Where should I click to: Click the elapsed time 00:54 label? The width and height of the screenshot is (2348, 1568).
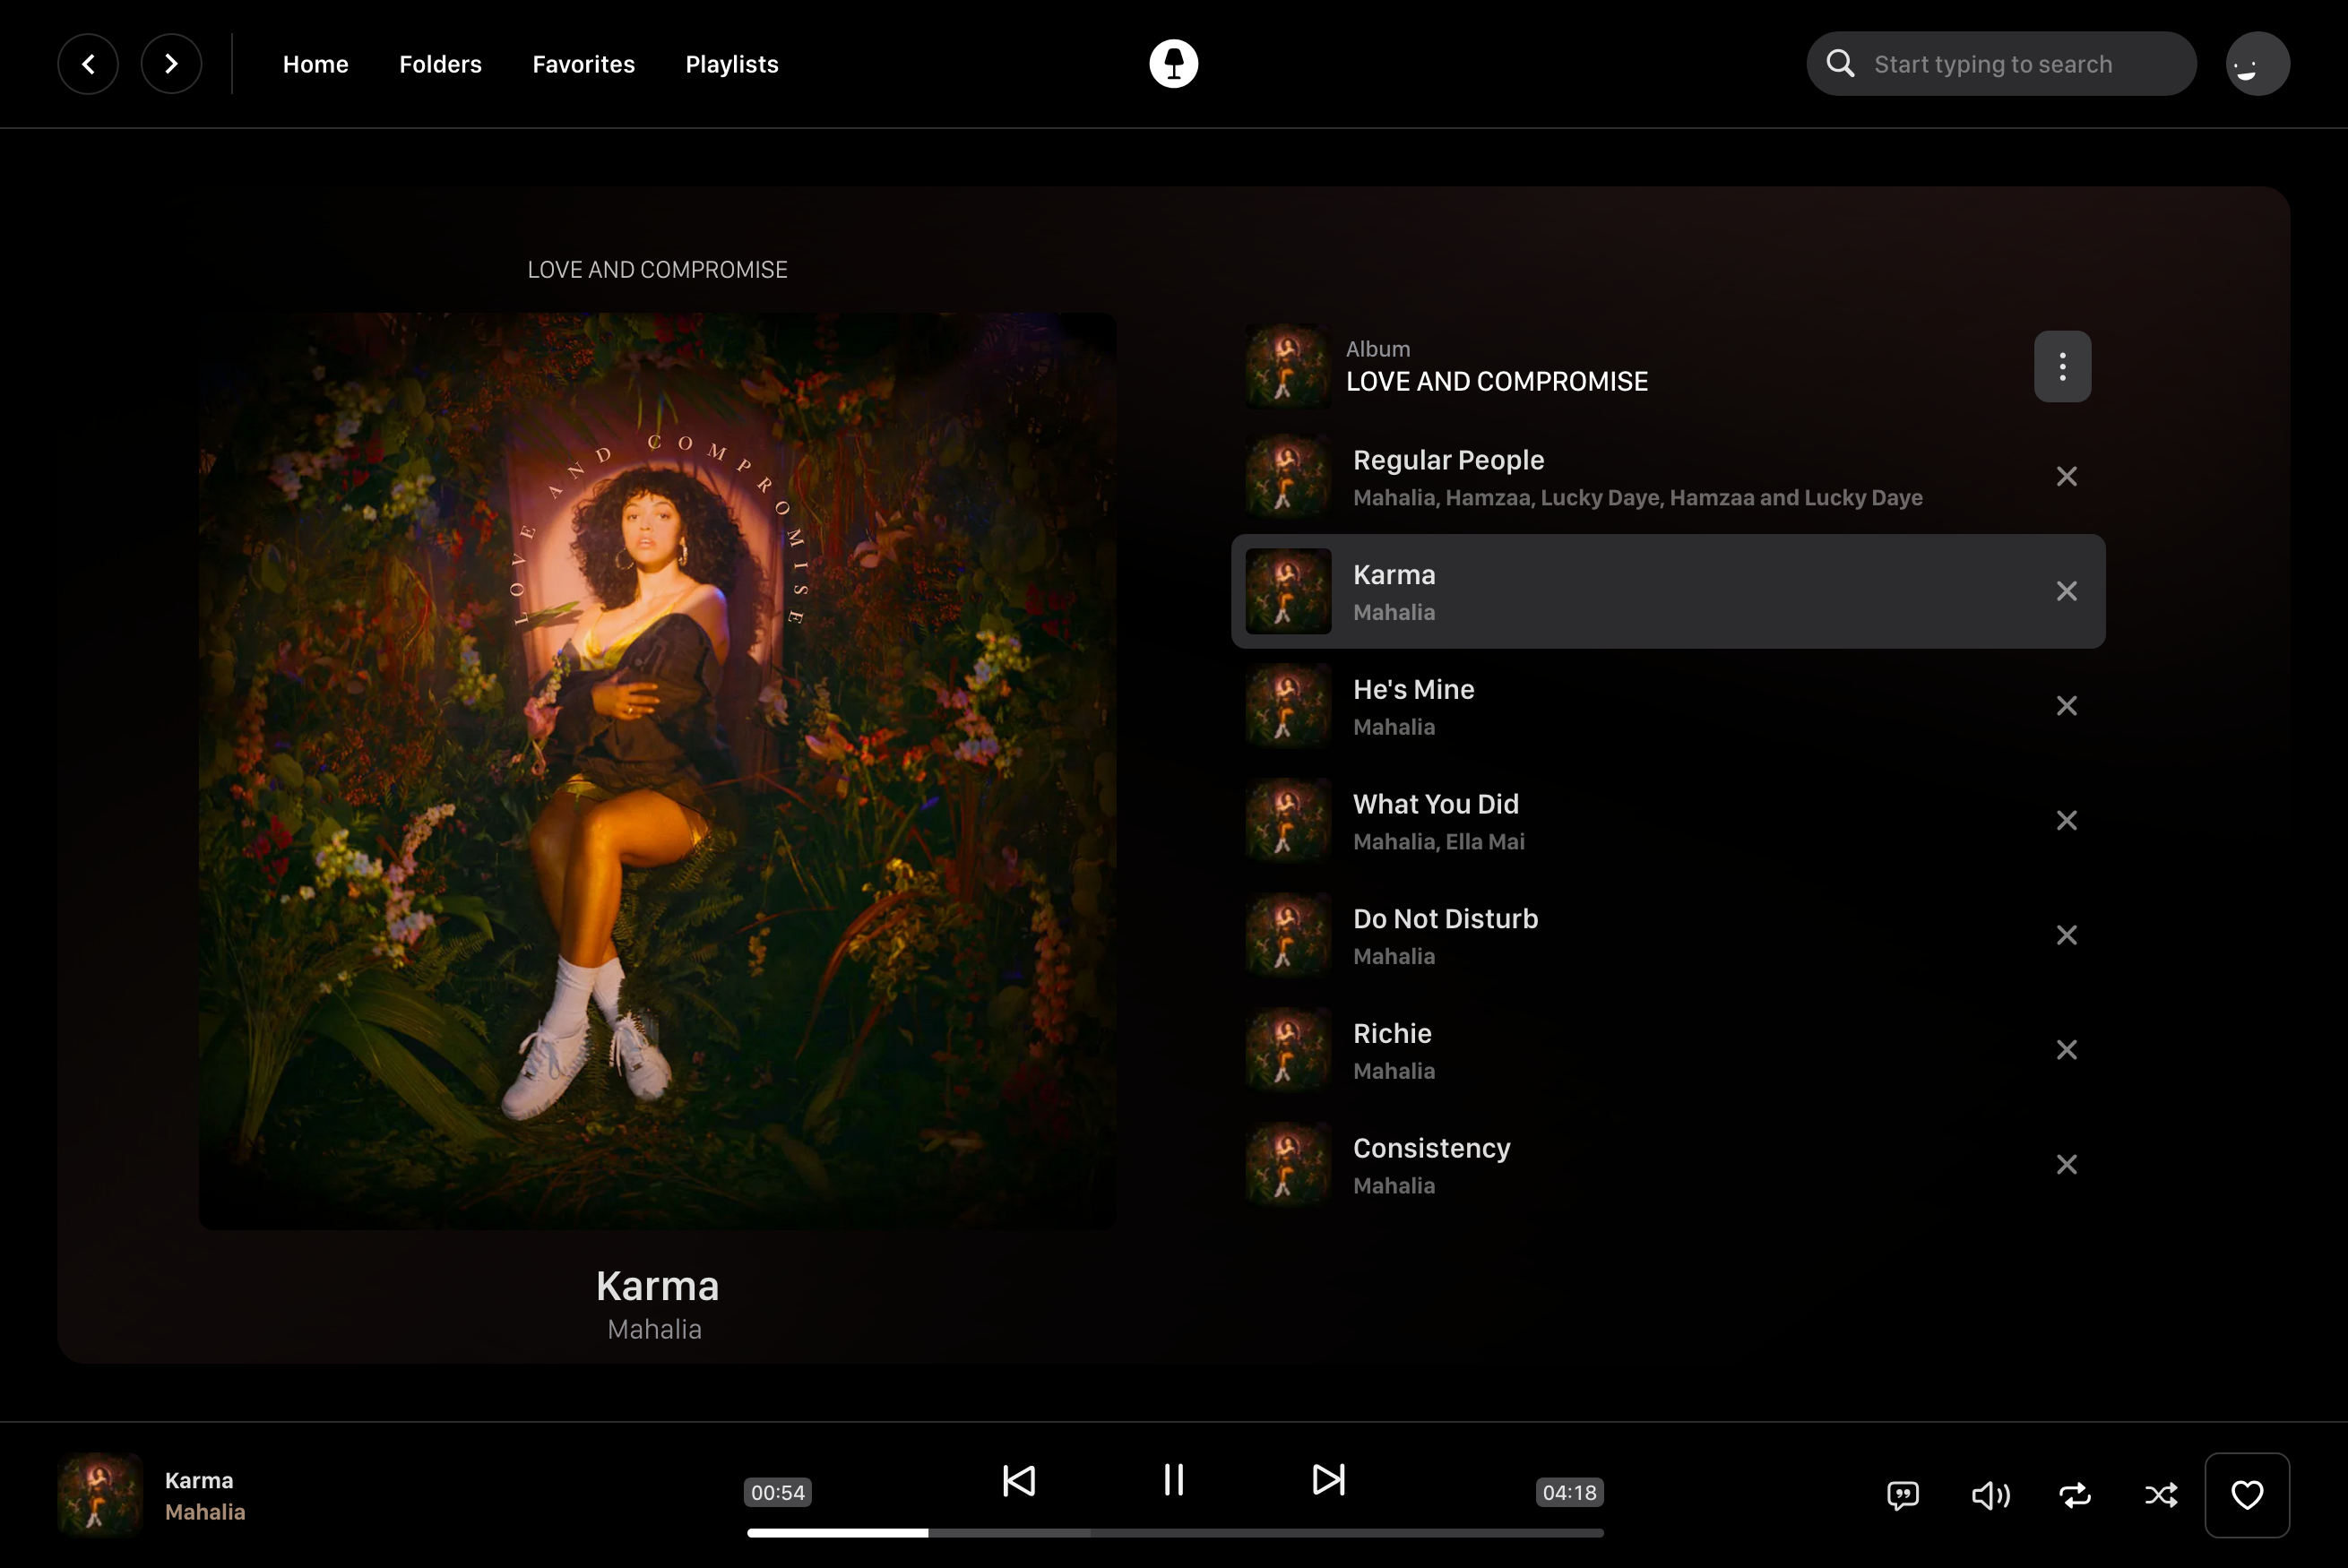pos(777,1492)
